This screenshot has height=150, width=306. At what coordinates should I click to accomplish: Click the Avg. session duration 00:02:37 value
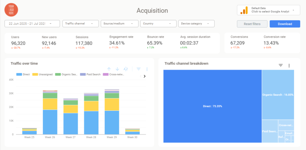point(189,43)
